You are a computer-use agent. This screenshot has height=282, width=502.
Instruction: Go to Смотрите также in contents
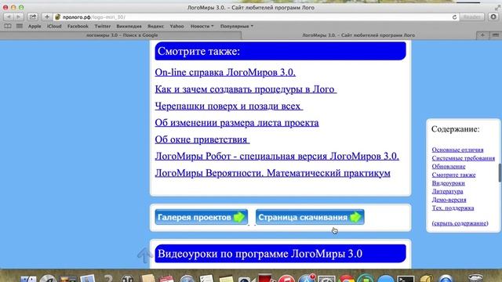[x=453, y=175]
